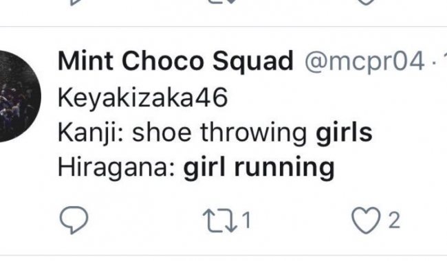
Task: Select the Keyakizaka46 text line
Action: coord(142,98)
